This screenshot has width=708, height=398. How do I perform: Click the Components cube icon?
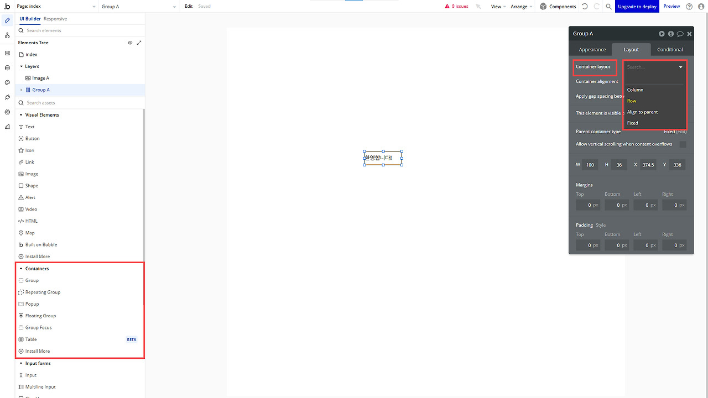(543, 6)
